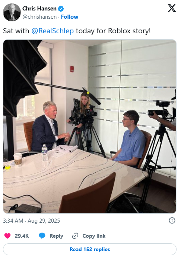Click the chain link icon

pyautogui.click(x=75, y=236)
